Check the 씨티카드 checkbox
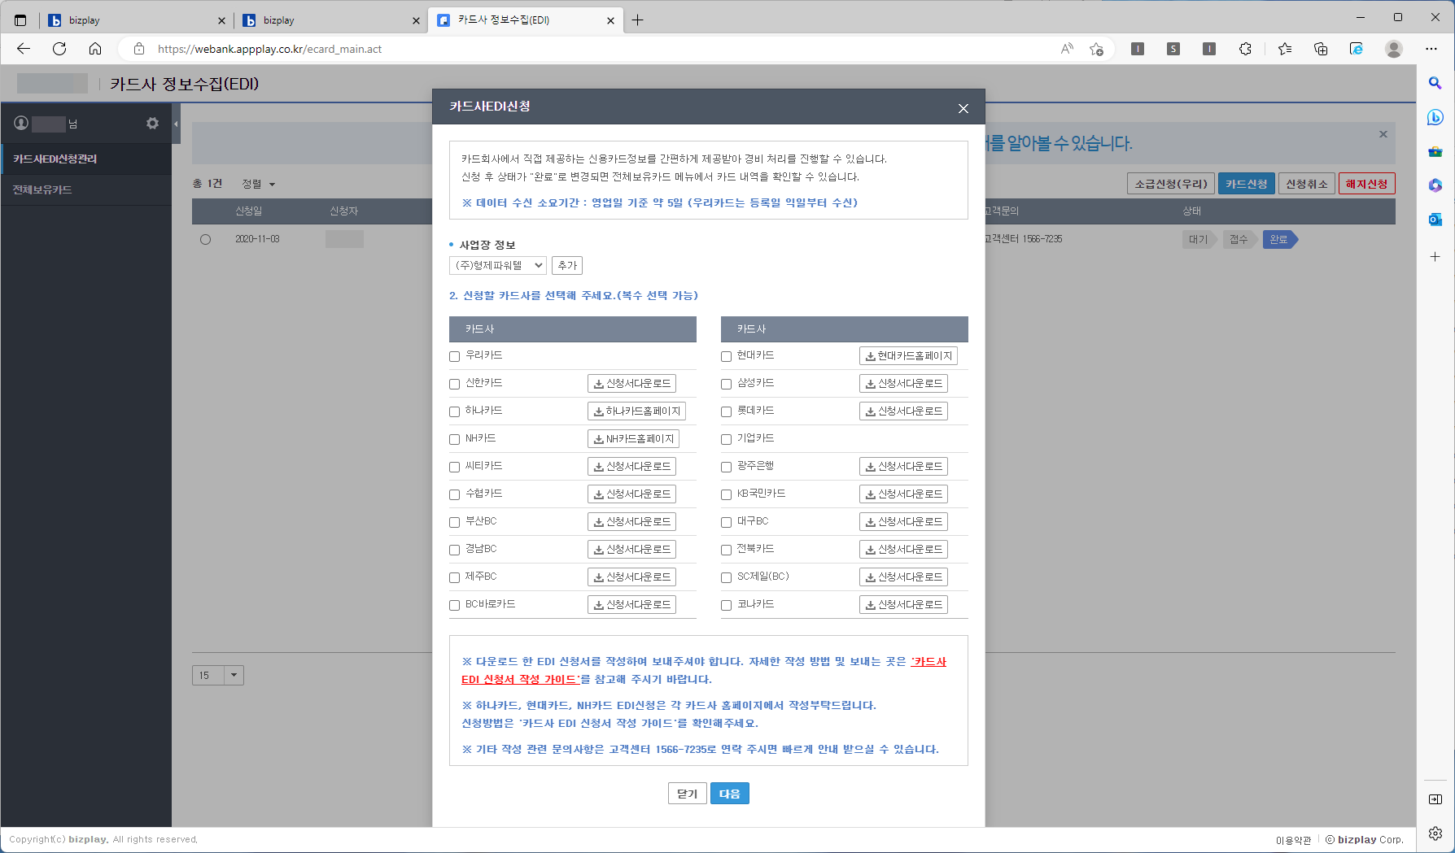Screen dimensions: 1455x853 (x=455, y=467)
